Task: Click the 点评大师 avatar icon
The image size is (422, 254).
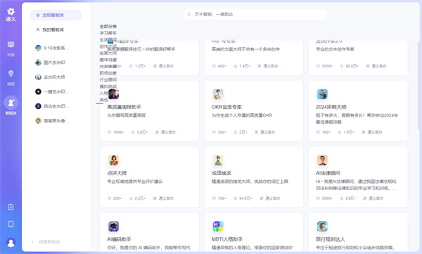Action: pyautogui.click(x=113, y=160)
